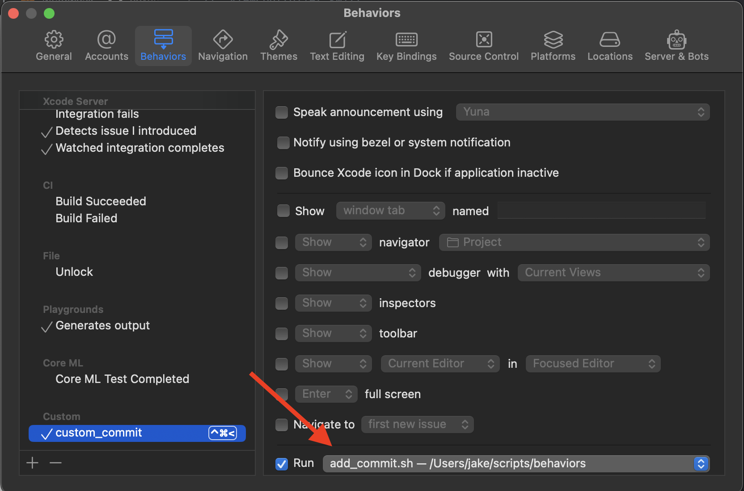Select Build Succeeded behavior

(101, 201)
